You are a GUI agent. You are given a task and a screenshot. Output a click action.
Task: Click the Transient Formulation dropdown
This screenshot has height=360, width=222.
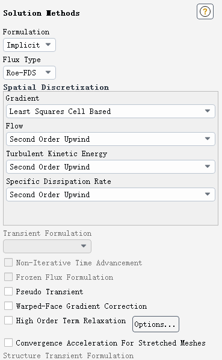pos(47,247)
